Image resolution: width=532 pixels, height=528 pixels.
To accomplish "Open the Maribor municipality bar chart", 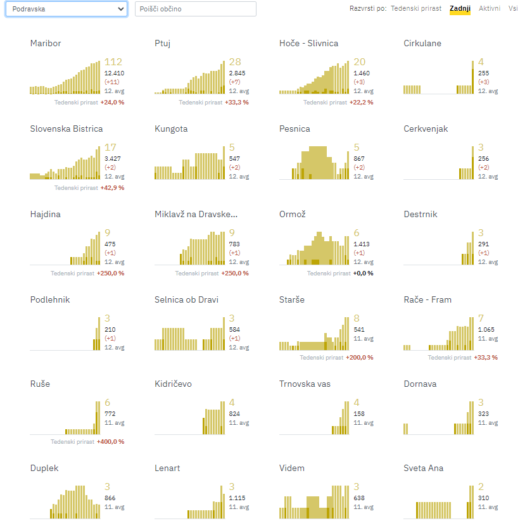I will coord(65,77).
